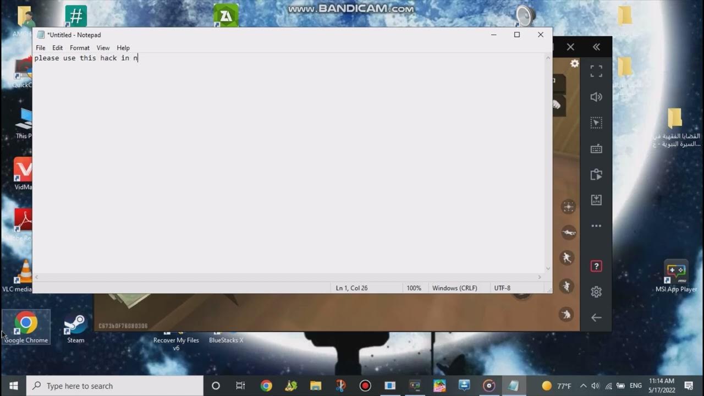704x396 pixels.
Task: Expand hidden system tray icons
Action: [584, 386]
